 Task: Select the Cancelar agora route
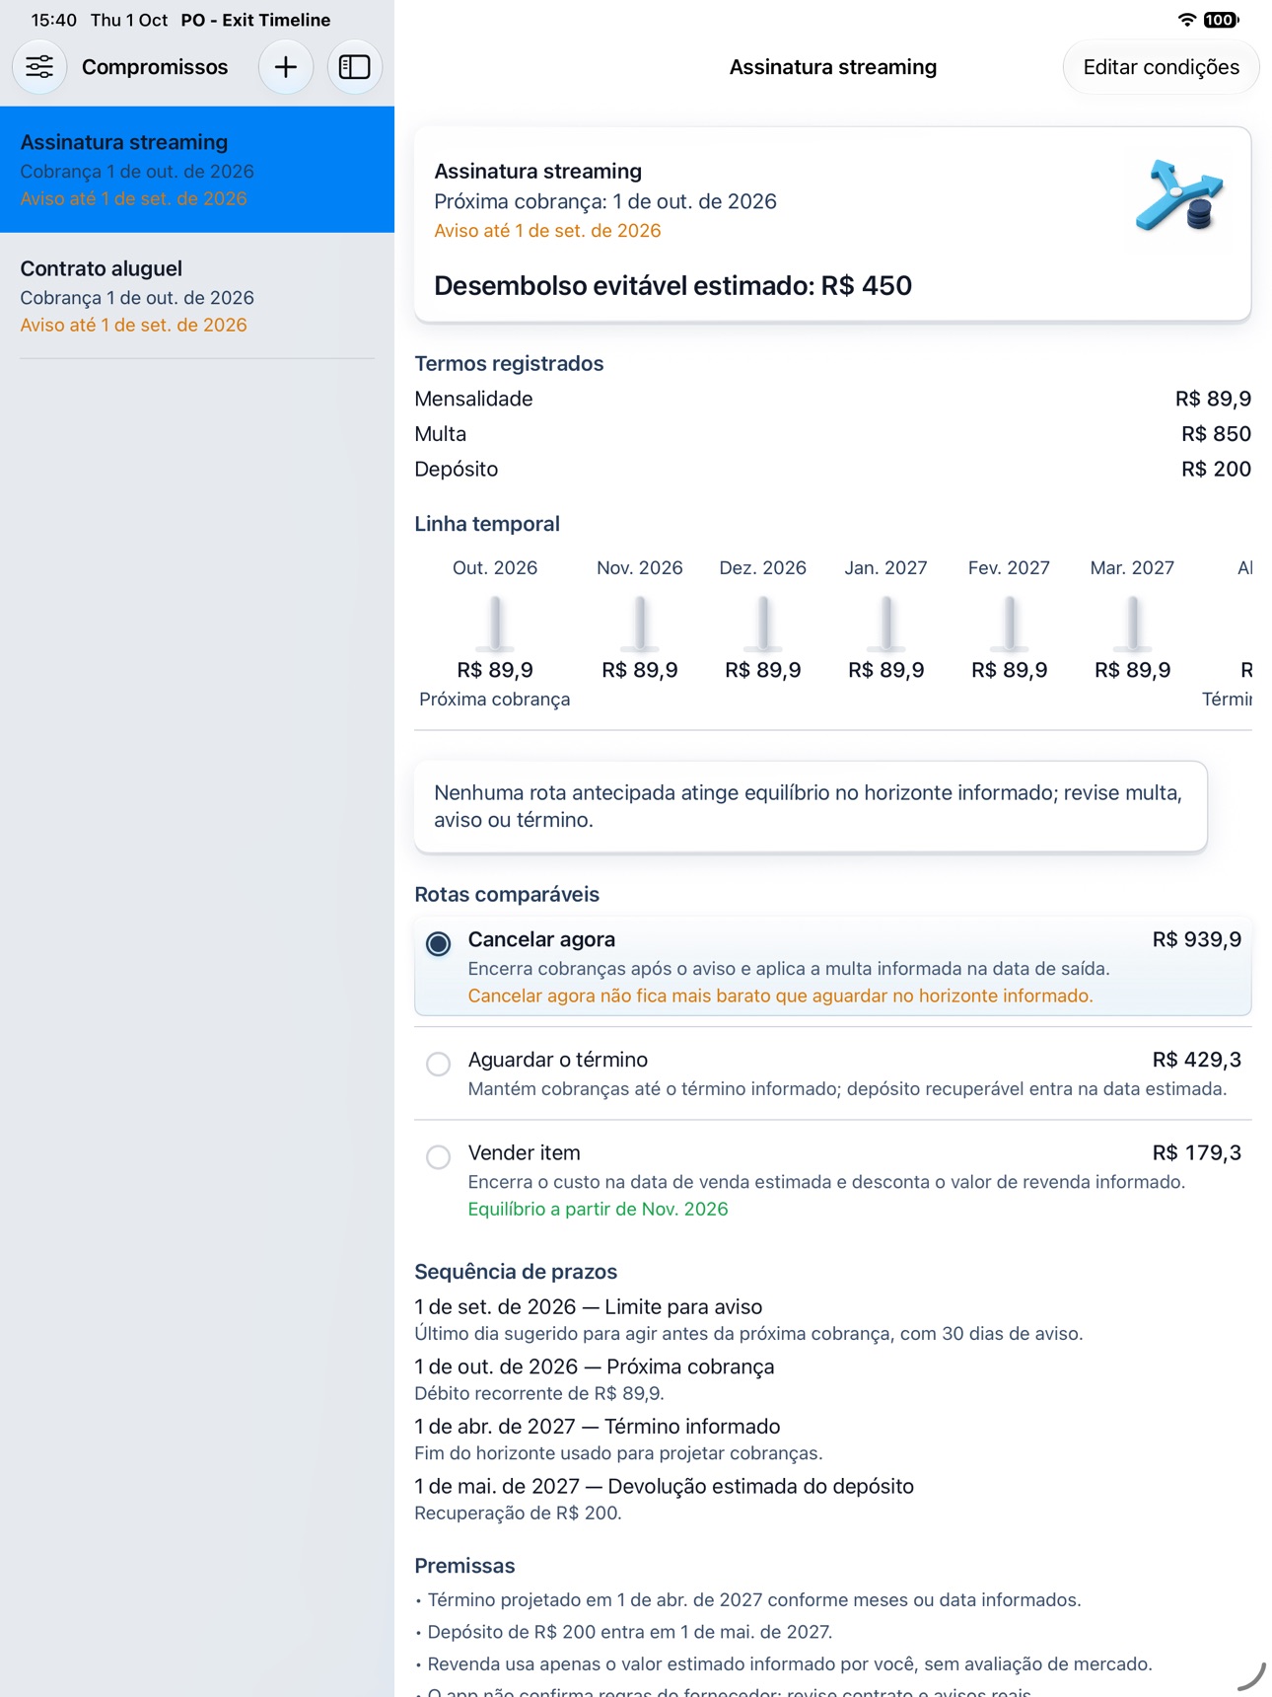coord(833,966)
